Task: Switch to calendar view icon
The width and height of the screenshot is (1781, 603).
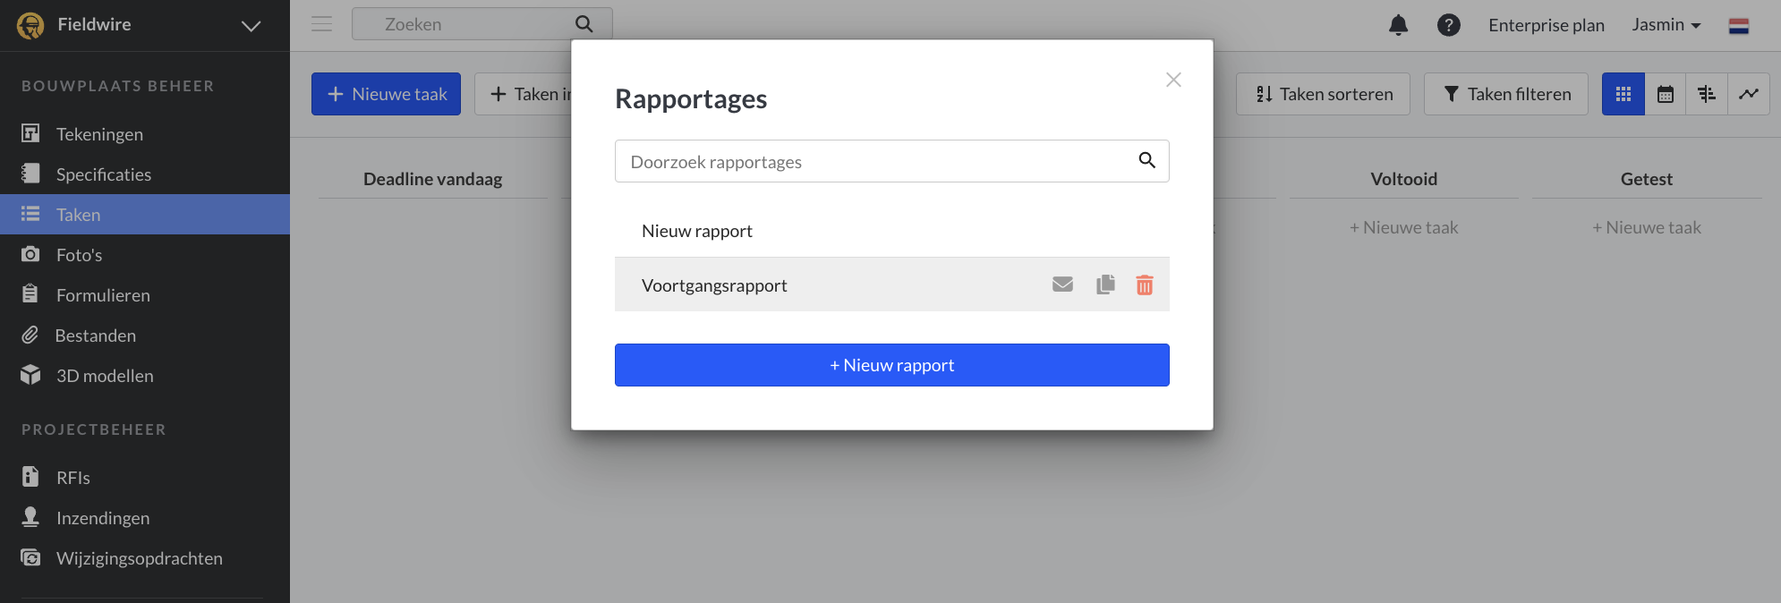Action: [1665, 94]
